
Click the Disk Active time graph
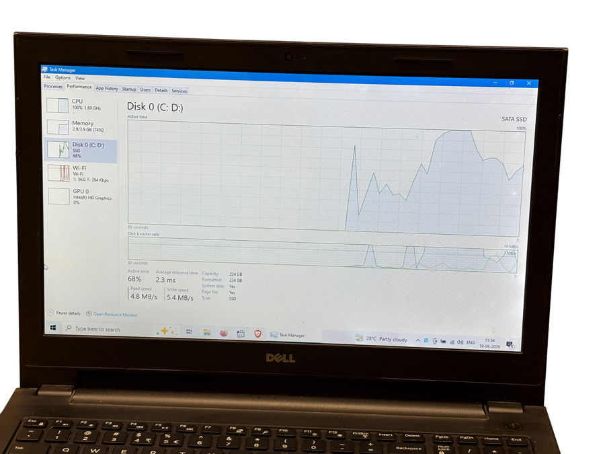[326, 178]
